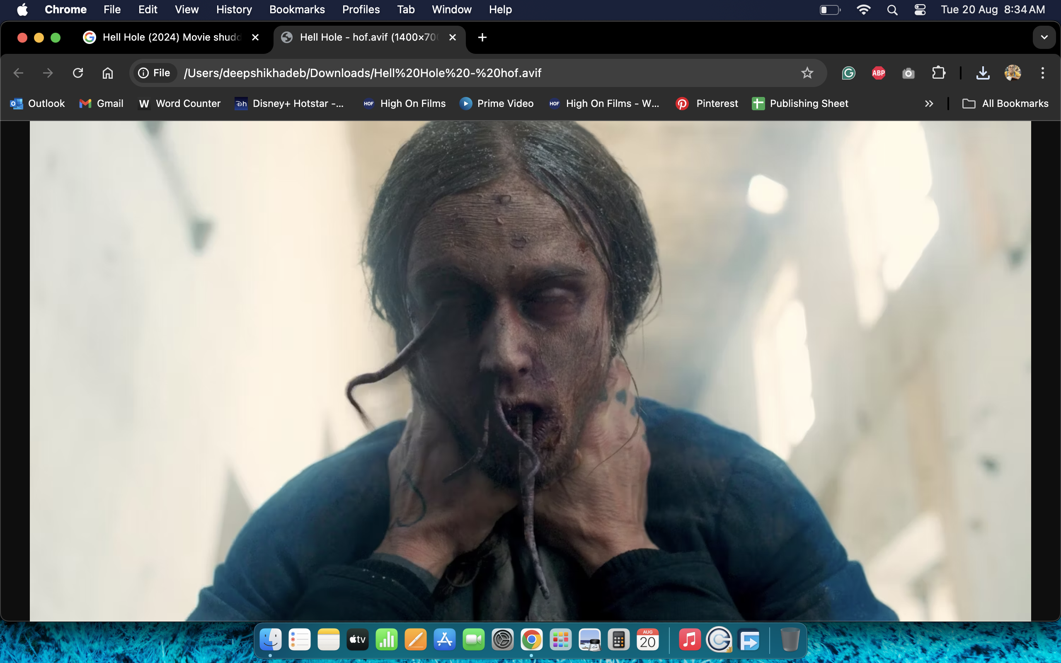Open Pages from the Dock
The image size is (1061, 663).
(x=415, y=640)
